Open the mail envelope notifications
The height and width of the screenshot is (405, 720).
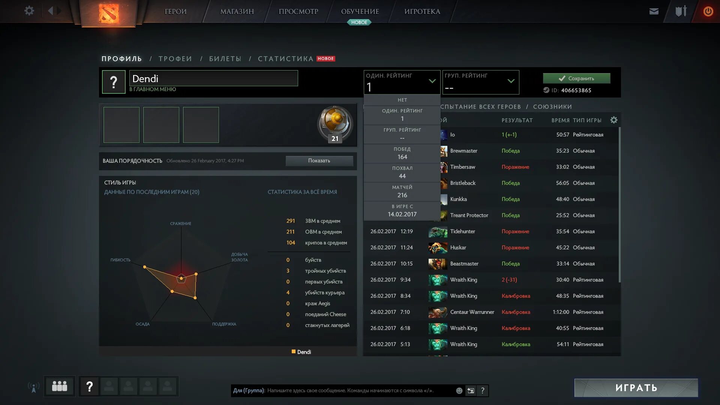coord(654,11)
